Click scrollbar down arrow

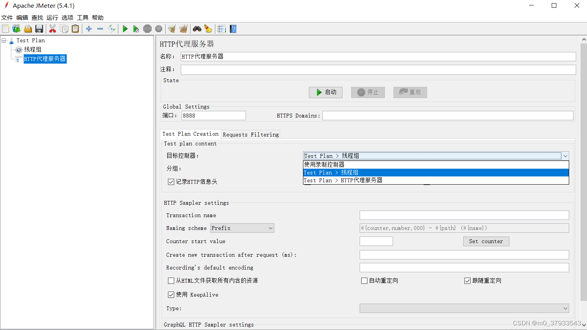[584, 325]
